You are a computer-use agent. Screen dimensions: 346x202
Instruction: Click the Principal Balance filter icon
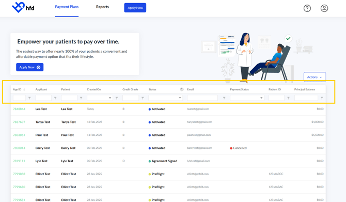point(322,98)
